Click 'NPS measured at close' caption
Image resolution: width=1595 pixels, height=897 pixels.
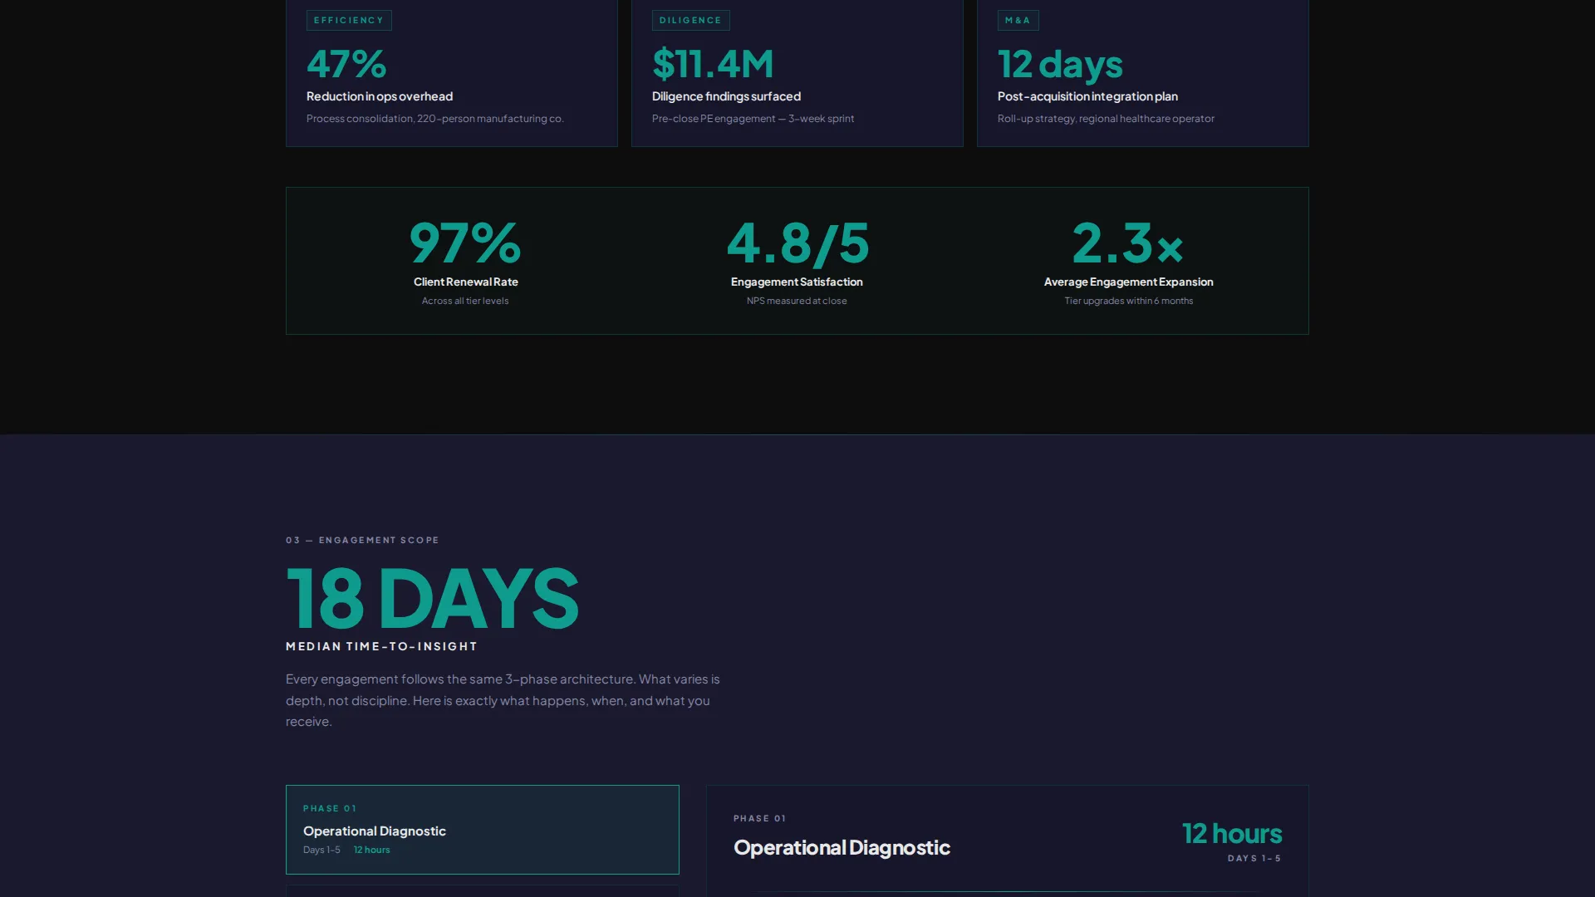tap(797, 301)
